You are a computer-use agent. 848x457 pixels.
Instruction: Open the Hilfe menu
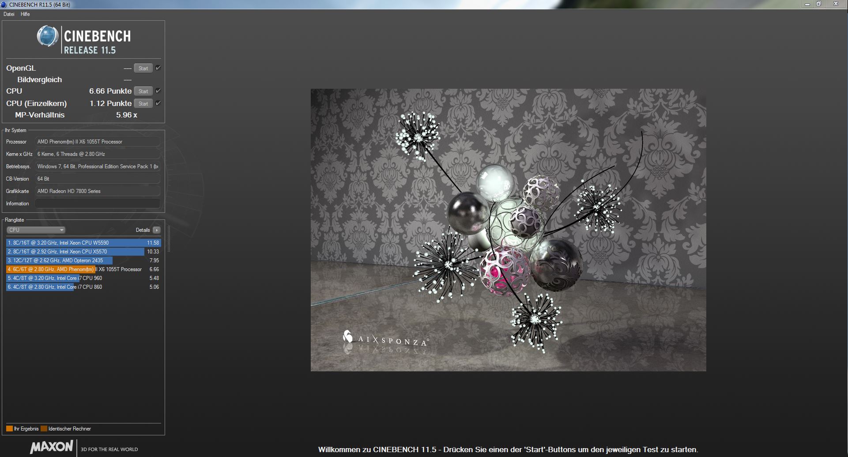[x=25, y=14]
